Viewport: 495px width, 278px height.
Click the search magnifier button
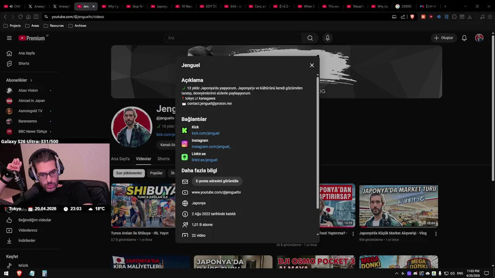[x=310, y=38]
